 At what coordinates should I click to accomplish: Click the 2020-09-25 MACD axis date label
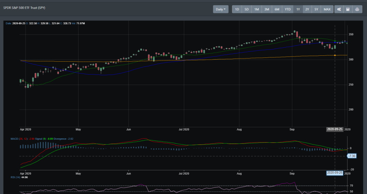coord(335,173)
